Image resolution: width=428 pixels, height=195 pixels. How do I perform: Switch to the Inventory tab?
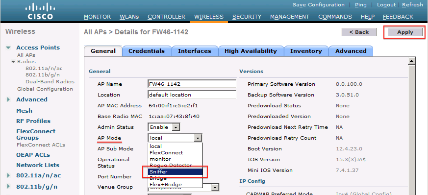[306, 51]
